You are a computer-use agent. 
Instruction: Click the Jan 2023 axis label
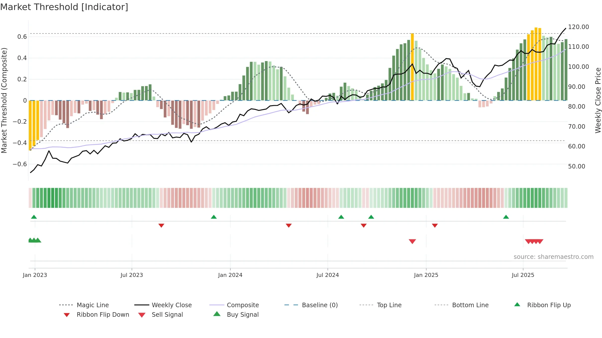click(35, 275)
